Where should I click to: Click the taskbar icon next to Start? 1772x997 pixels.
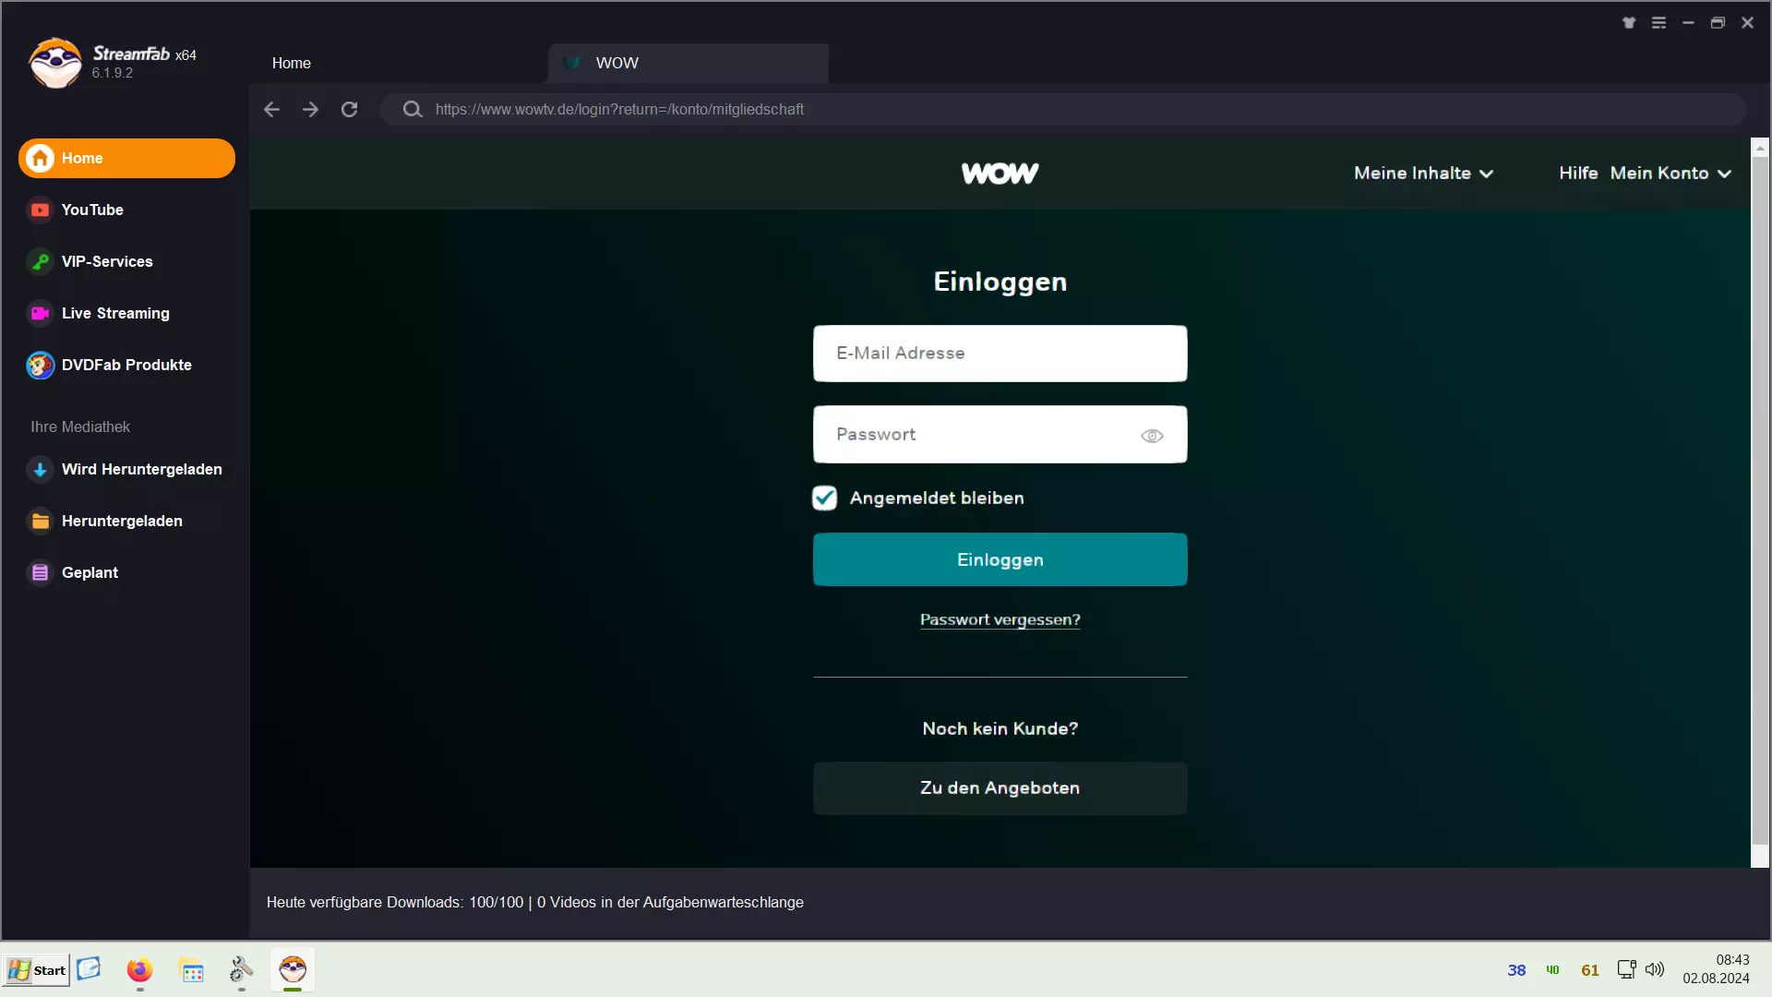tap(89, 968)
